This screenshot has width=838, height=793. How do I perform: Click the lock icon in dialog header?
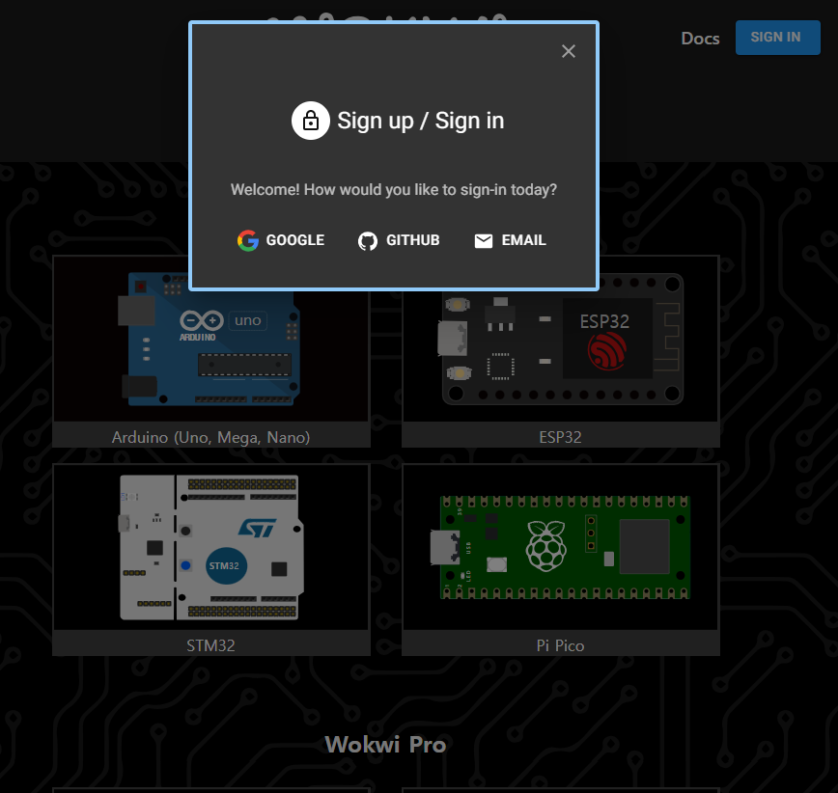[311, 121]
